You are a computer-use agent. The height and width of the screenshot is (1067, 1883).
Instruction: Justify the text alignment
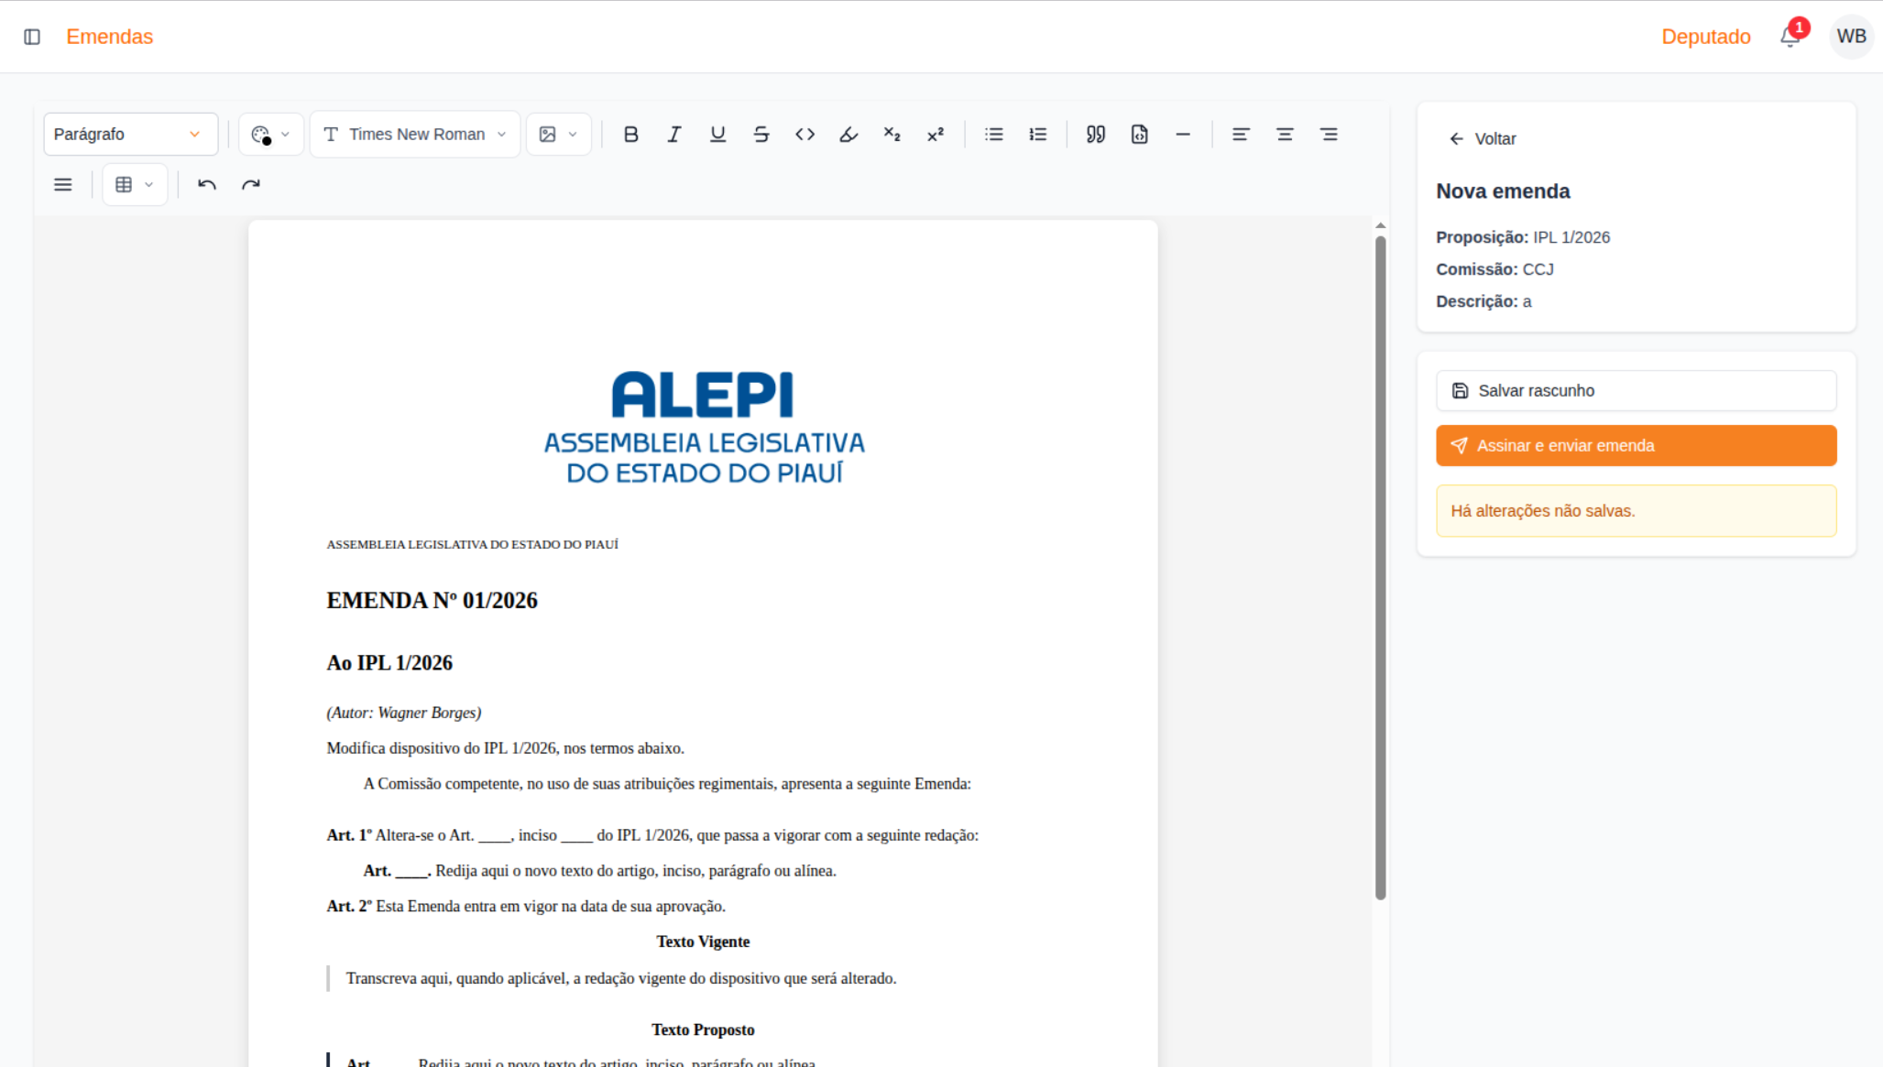pos(62,185)
